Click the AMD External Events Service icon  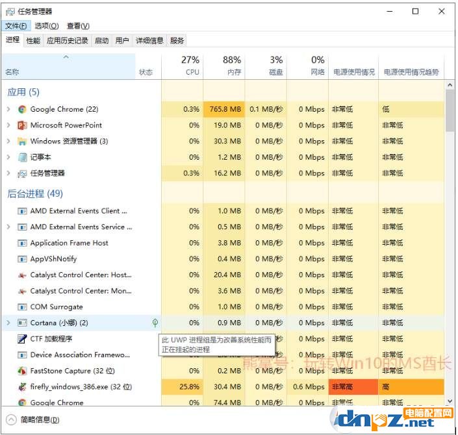pyautogui.click(x=22, y=227)
